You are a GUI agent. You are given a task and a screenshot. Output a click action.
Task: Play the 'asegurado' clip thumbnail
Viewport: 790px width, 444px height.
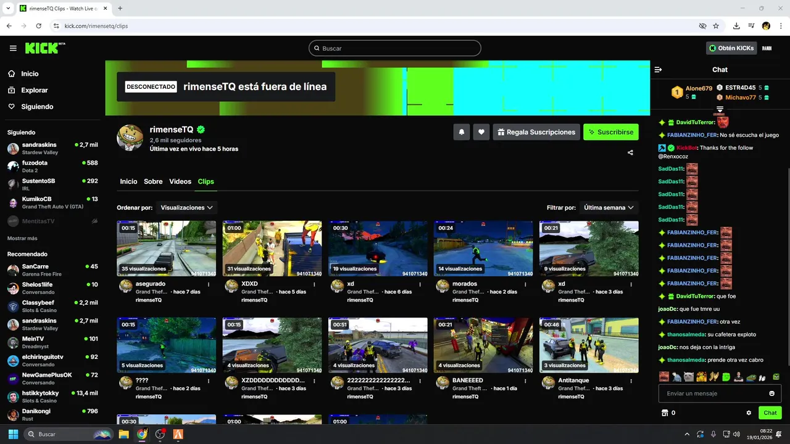coord(167,249)
